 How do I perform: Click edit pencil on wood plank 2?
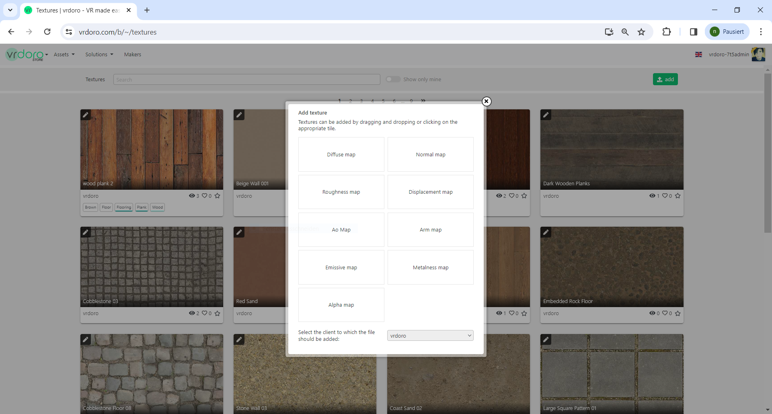click(x=86, y=115)
